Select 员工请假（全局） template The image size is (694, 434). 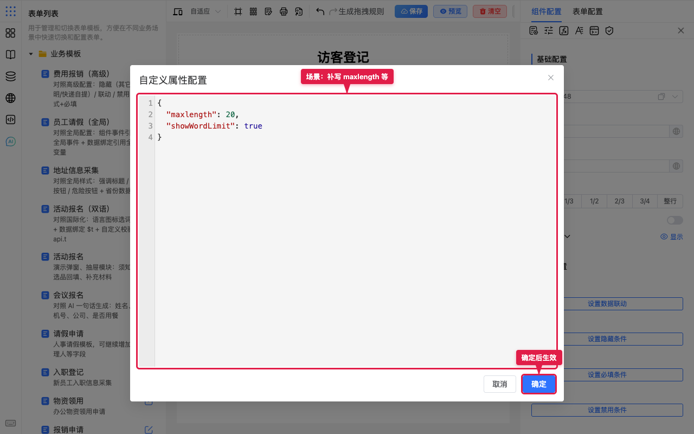click(81, 122)
